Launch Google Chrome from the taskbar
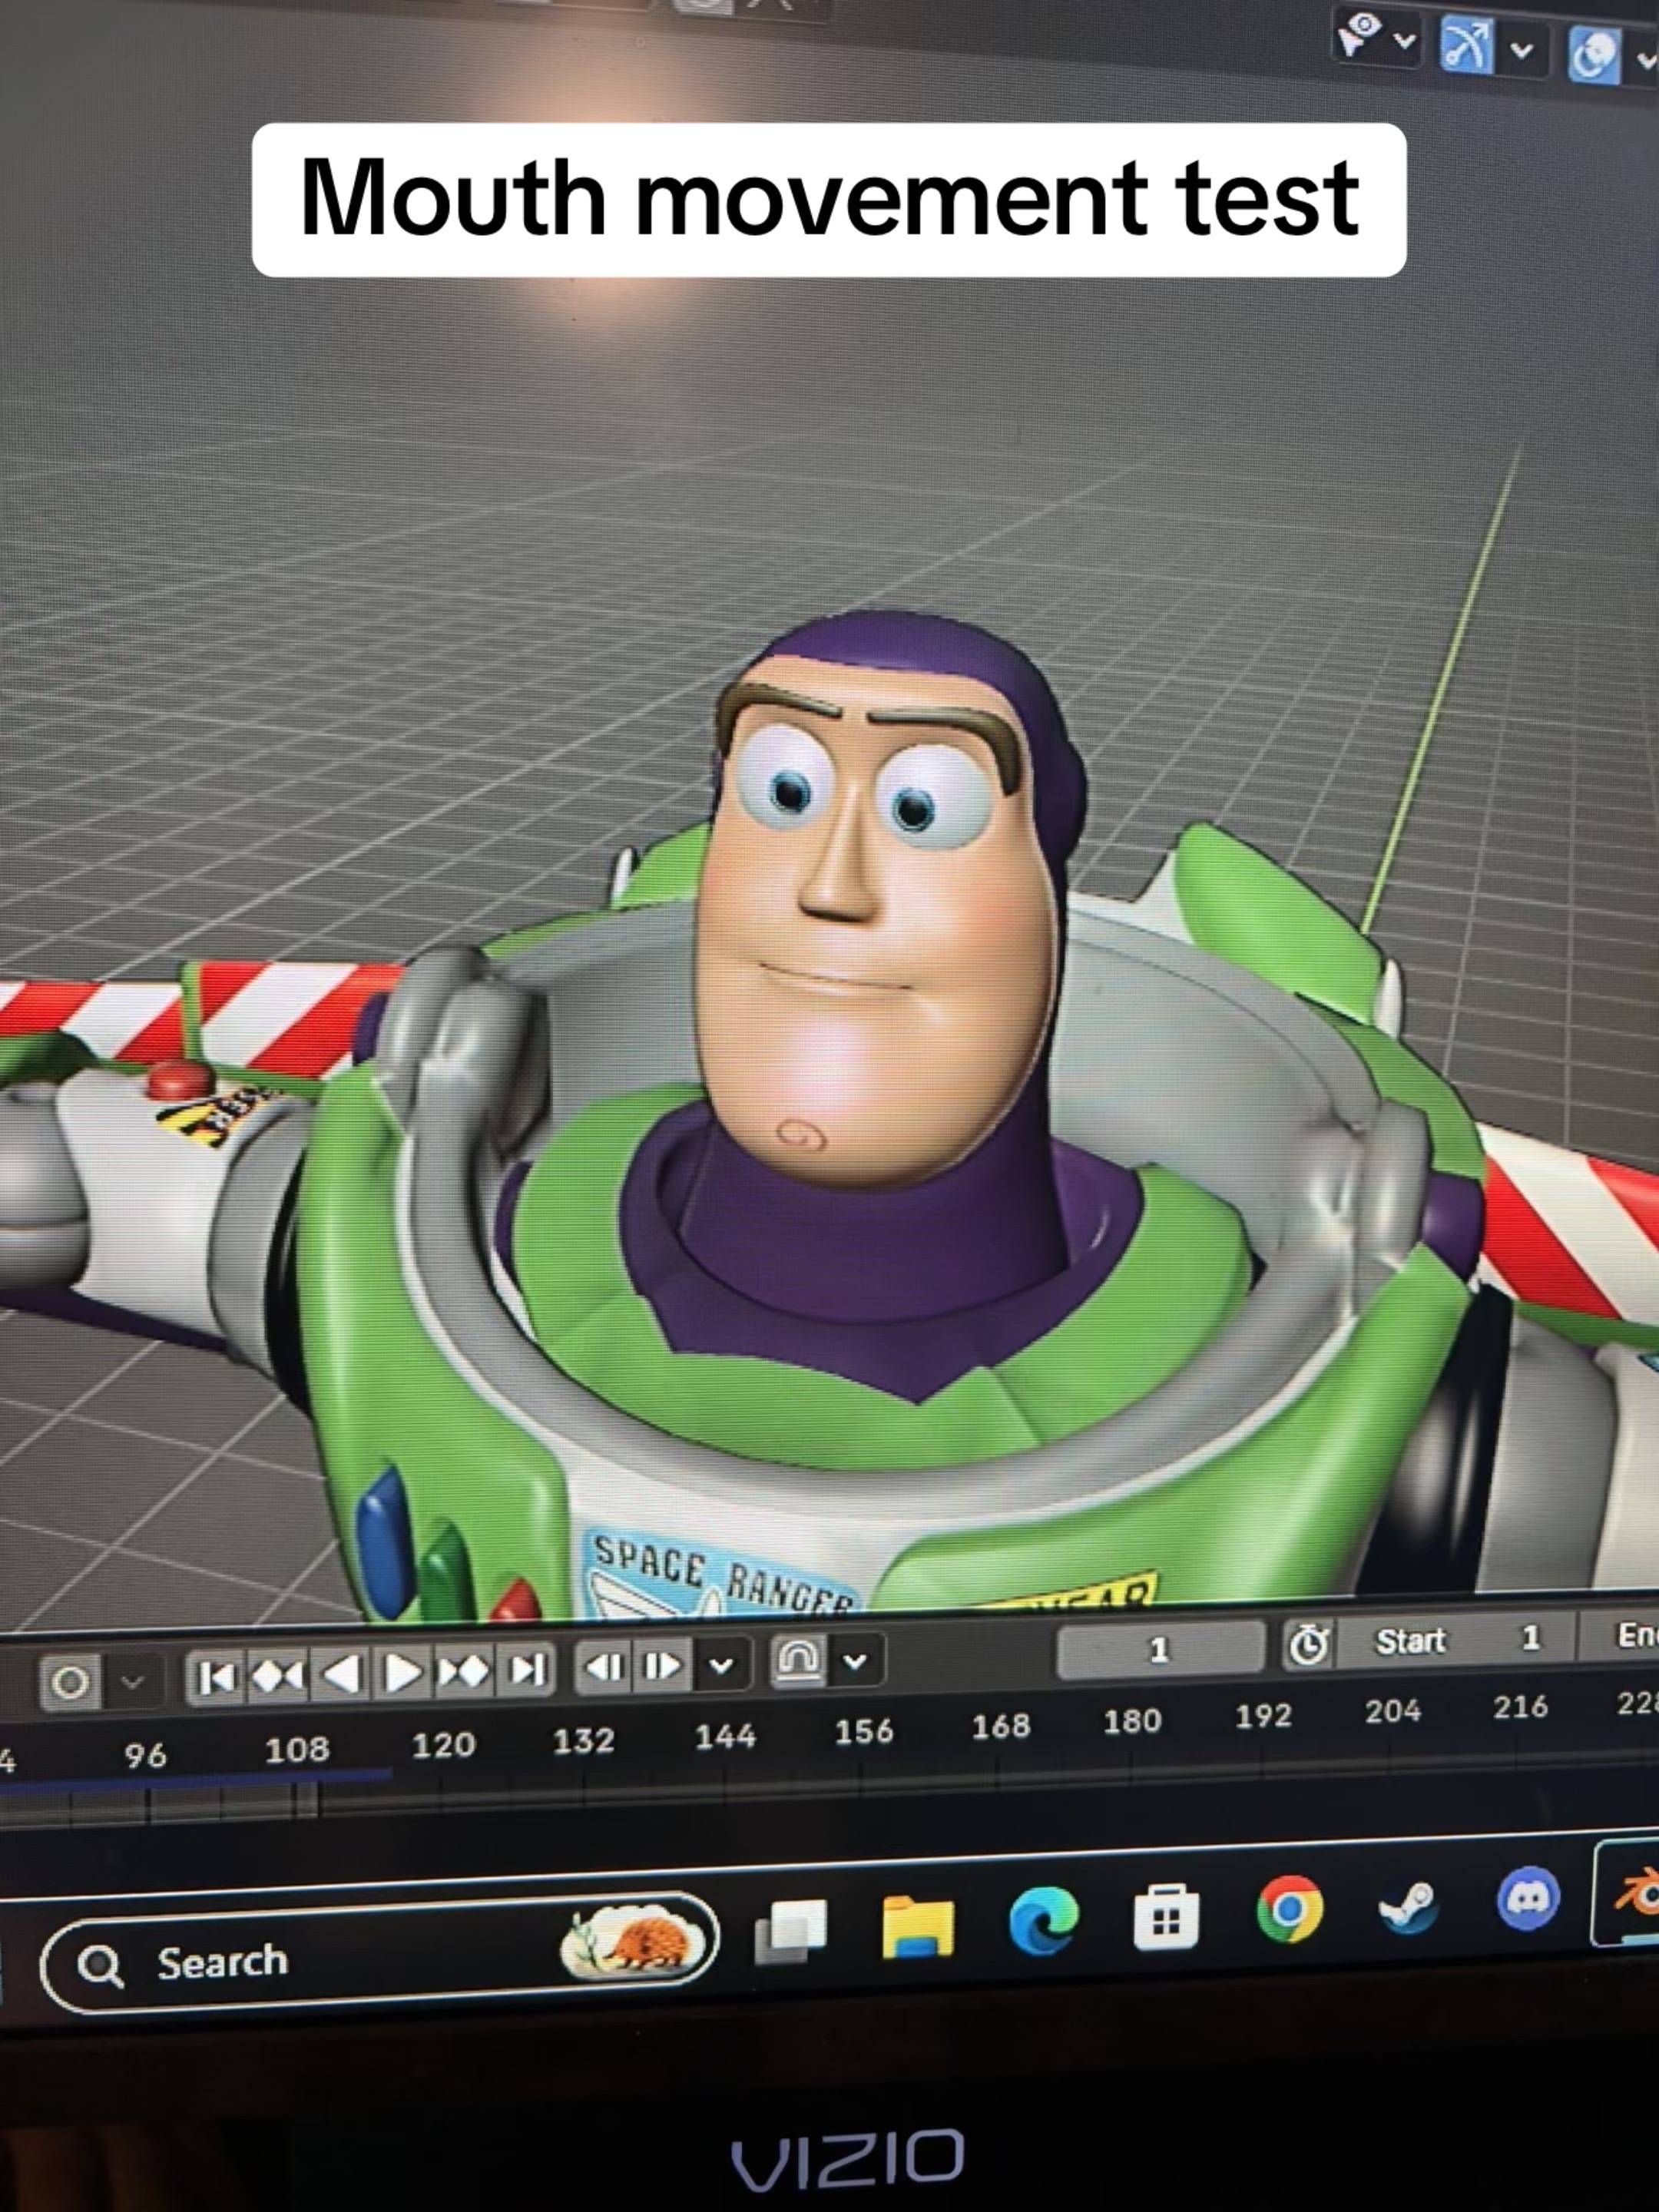 tap(1290, 1910)
